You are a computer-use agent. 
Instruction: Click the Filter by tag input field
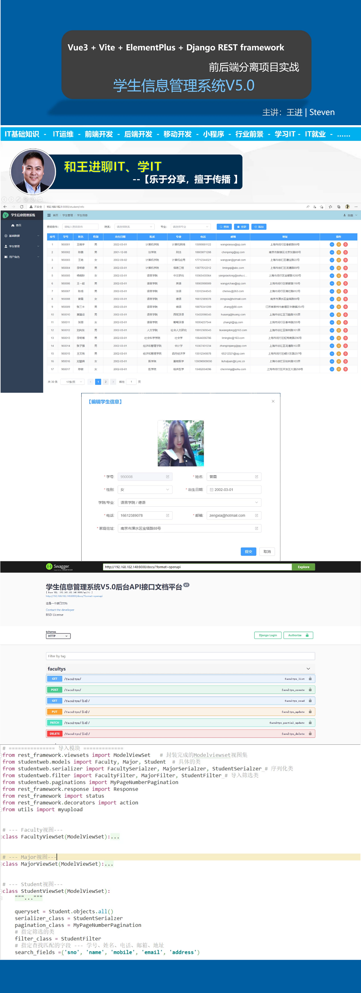tap(180, 656)
